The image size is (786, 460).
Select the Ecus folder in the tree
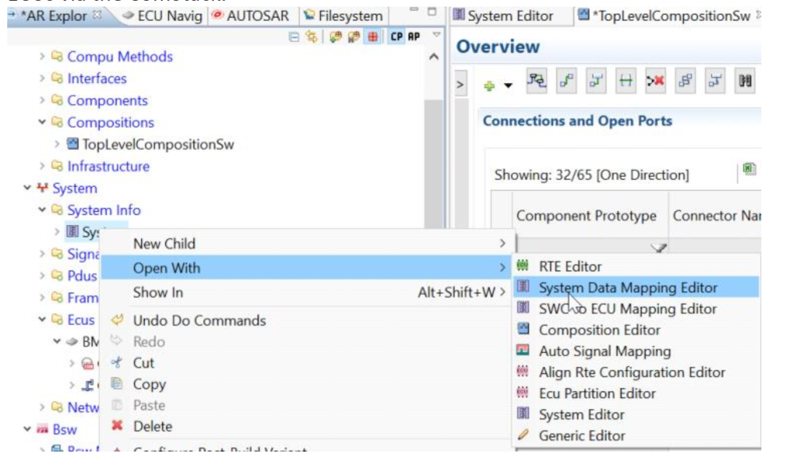point(81,320)
